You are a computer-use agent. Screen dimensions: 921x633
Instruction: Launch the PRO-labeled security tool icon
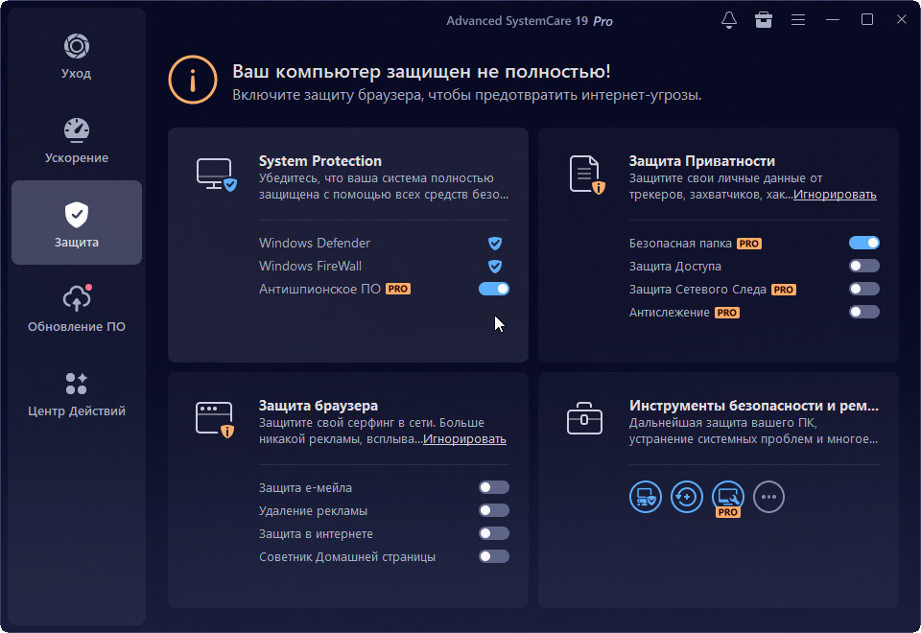pos(728,497)
